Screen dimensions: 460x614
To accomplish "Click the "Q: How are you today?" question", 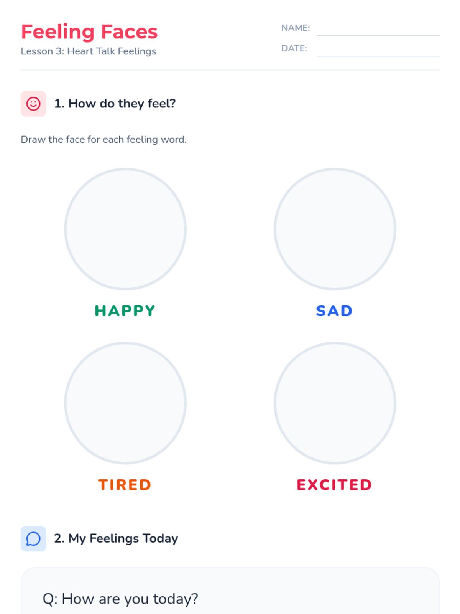I will pos(120,599).
